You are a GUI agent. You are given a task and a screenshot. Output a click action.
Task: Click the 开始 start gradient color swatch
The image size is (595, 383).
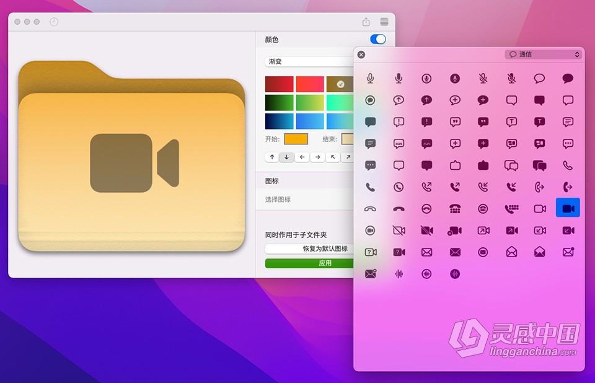click(296, 139)
